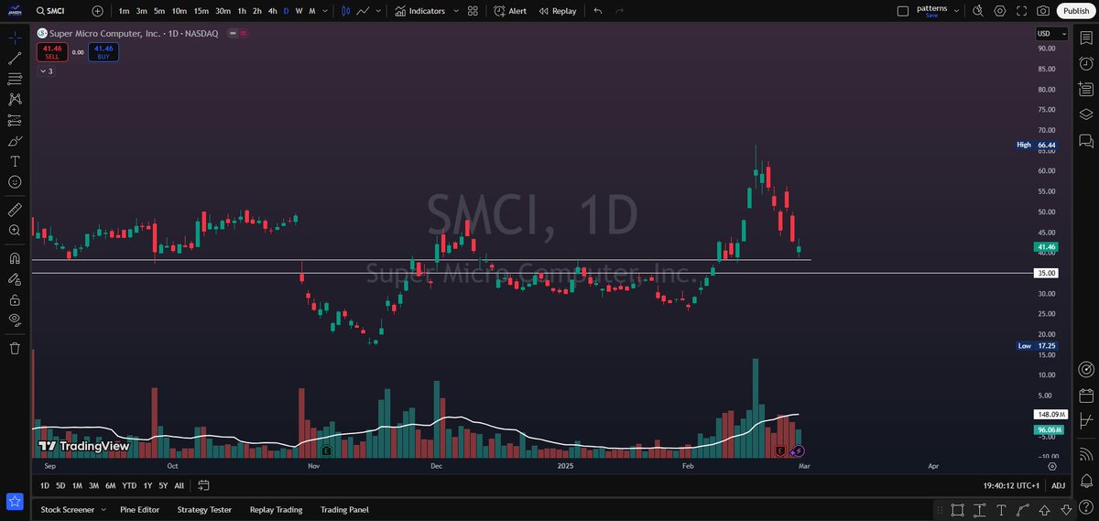Open the Indicators dialog

[x=420, y=11]
